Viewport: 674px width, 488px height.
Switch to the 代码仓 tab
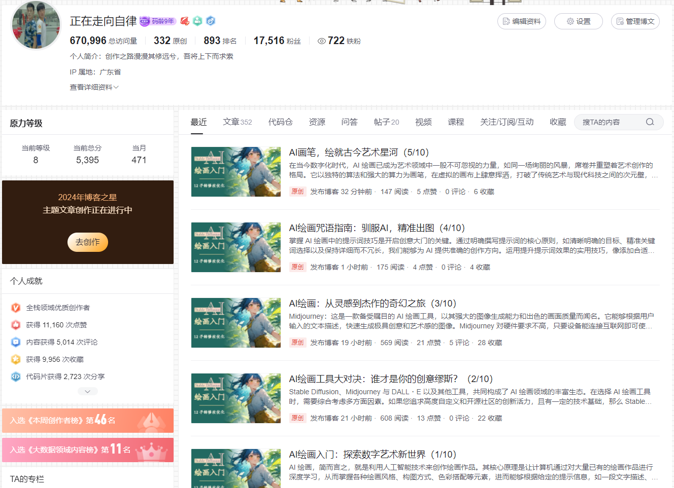pyautogui.click(x=280, y=122)
